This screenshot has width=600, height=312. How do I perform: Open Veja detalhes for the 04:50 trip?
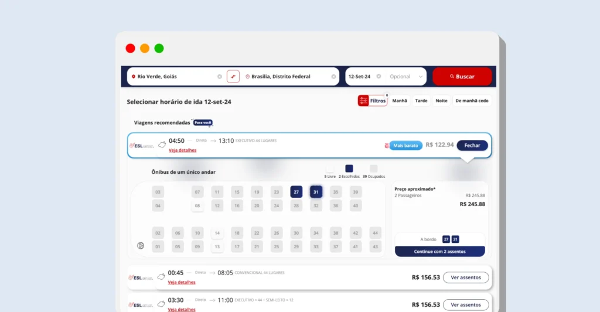182,150
